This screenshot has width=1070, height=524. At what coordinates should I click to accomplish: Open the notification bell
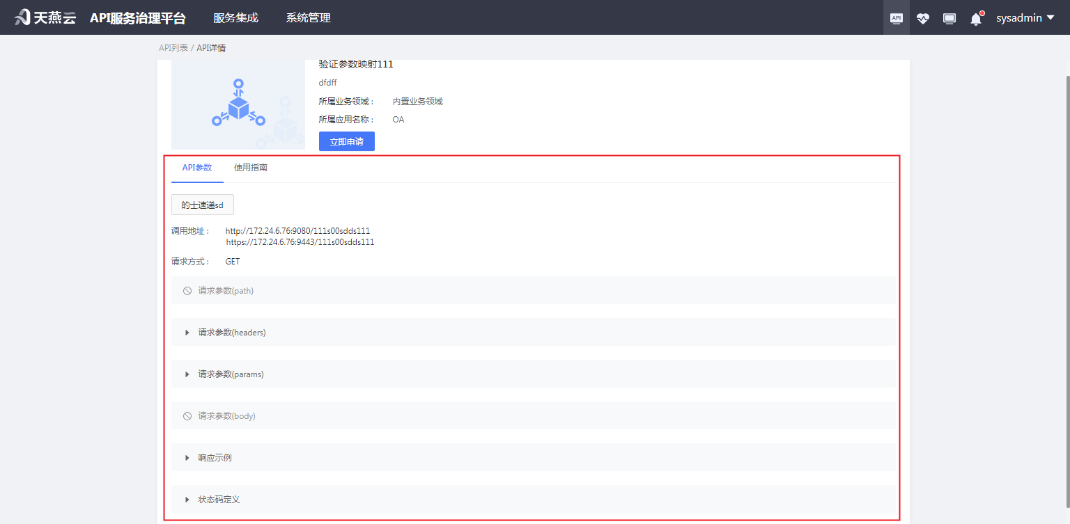976,19
